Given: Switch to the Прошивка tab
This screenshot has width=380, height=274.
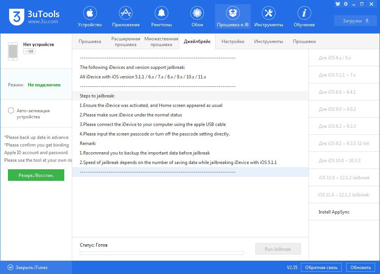Looking at the screenshot, I should (x=90, y=41).
